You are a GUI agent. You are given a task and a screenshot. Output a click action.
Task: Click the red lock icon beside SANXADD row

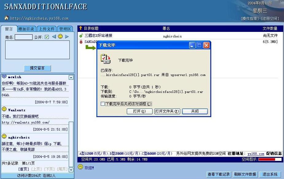pos(81,42)
